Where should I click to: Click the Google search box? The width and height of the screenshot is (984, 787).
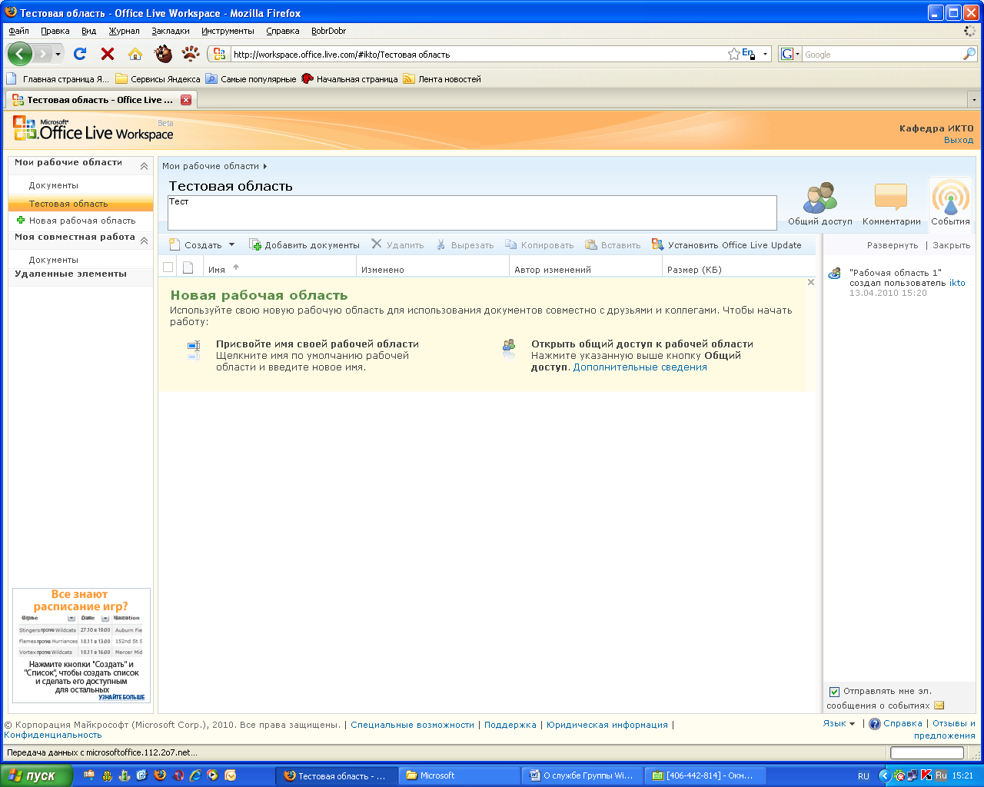882,55
